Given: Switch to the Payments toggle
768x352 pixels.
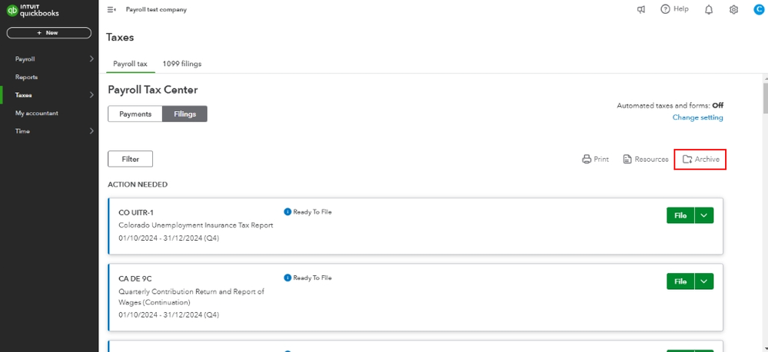Looking at the screenshot, I should pyautogui.click(x=135, y=114).
